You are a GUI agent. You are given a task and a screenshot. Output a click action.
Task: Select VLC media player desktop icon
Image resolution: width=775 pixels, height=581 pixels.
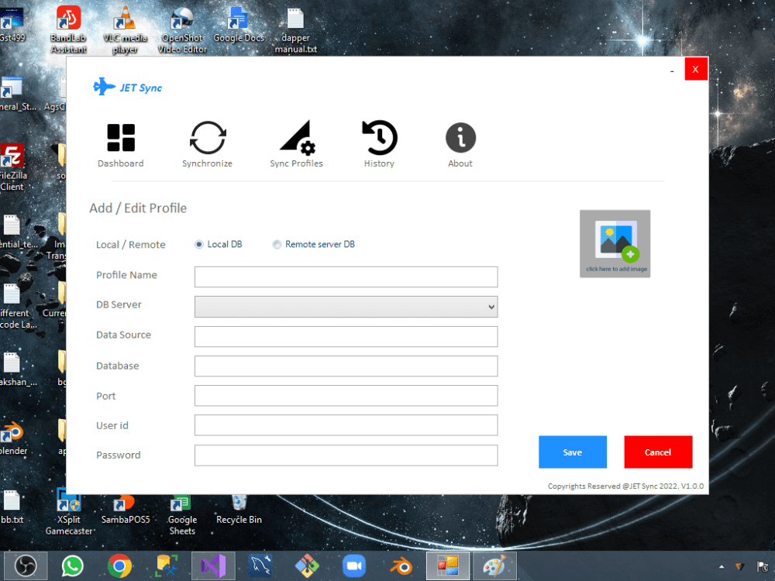(x=125, y=29)
